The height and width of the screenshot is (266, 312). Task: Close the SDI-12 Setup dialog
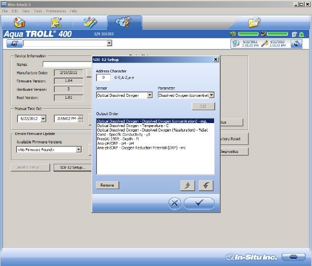click(x=216, y=60)
